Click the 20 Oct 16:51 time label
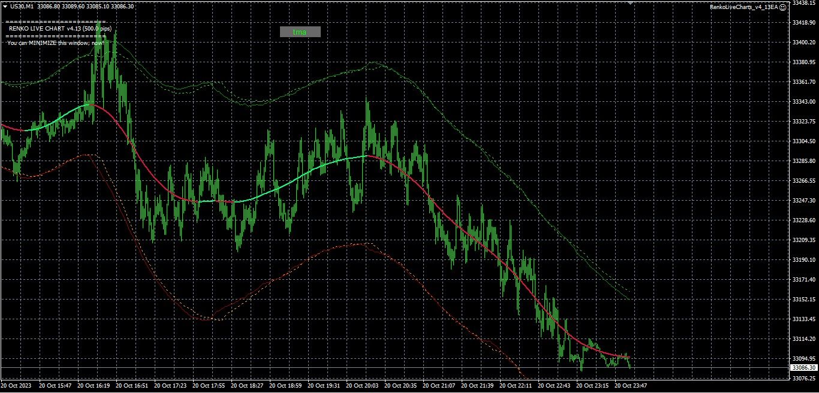 pyautogui.click(x=132, y=386)
